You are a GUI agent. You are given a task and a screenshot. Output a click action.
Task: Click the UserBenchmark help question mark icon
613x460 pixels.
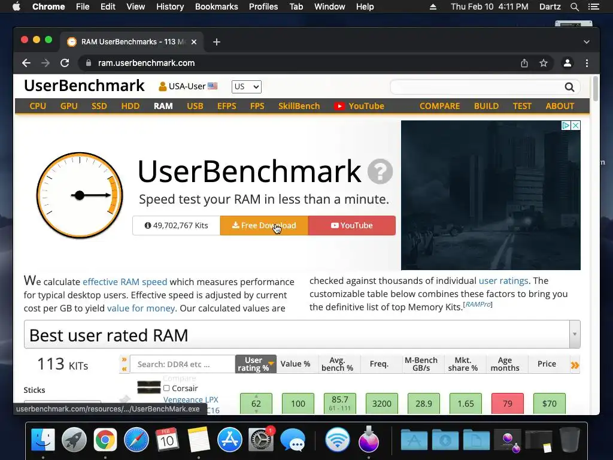(380, 171)
